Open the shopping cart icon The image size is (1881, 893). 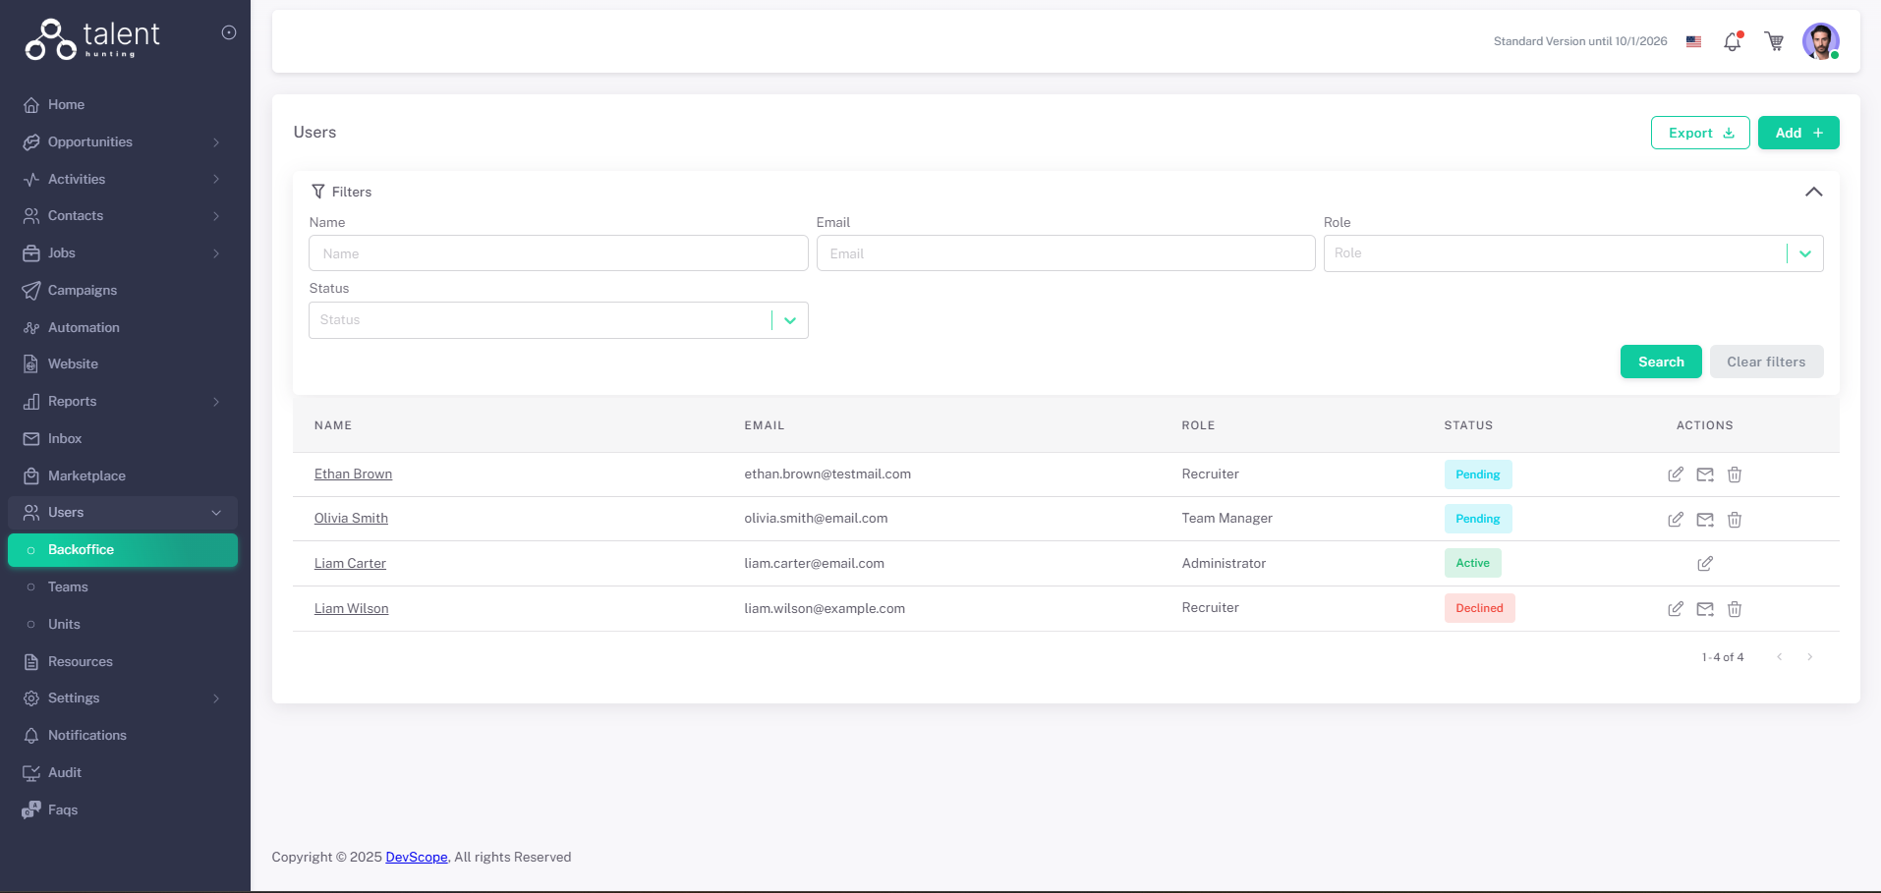1774,41
